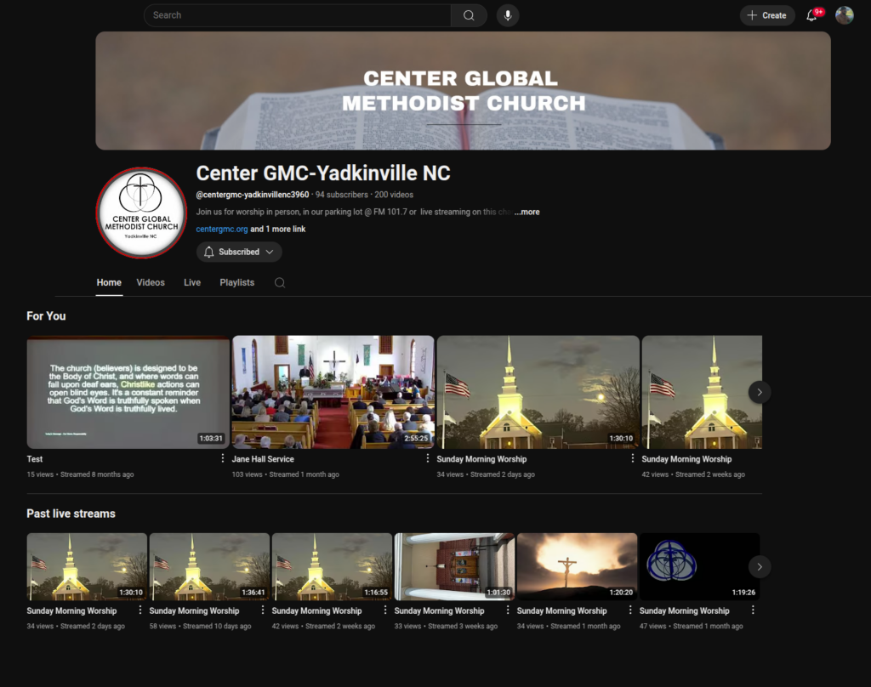This screenshot has width=871, height=687.
Task: Open Jane Hall Service title link
Action: pyautogui.click(x=263, y=459)
